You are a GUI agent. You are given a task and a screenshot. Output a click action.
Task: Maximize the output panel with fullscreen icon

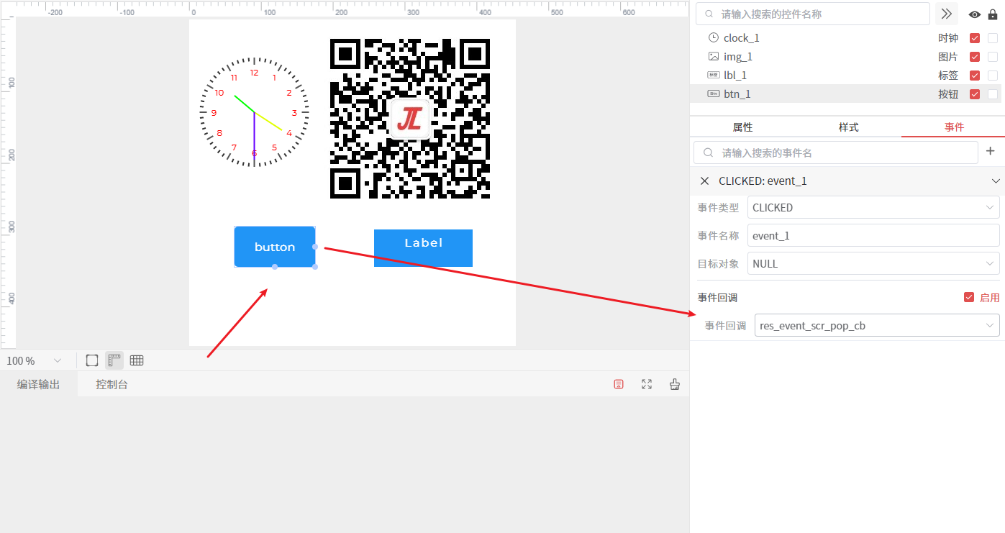tap(647, 384)
